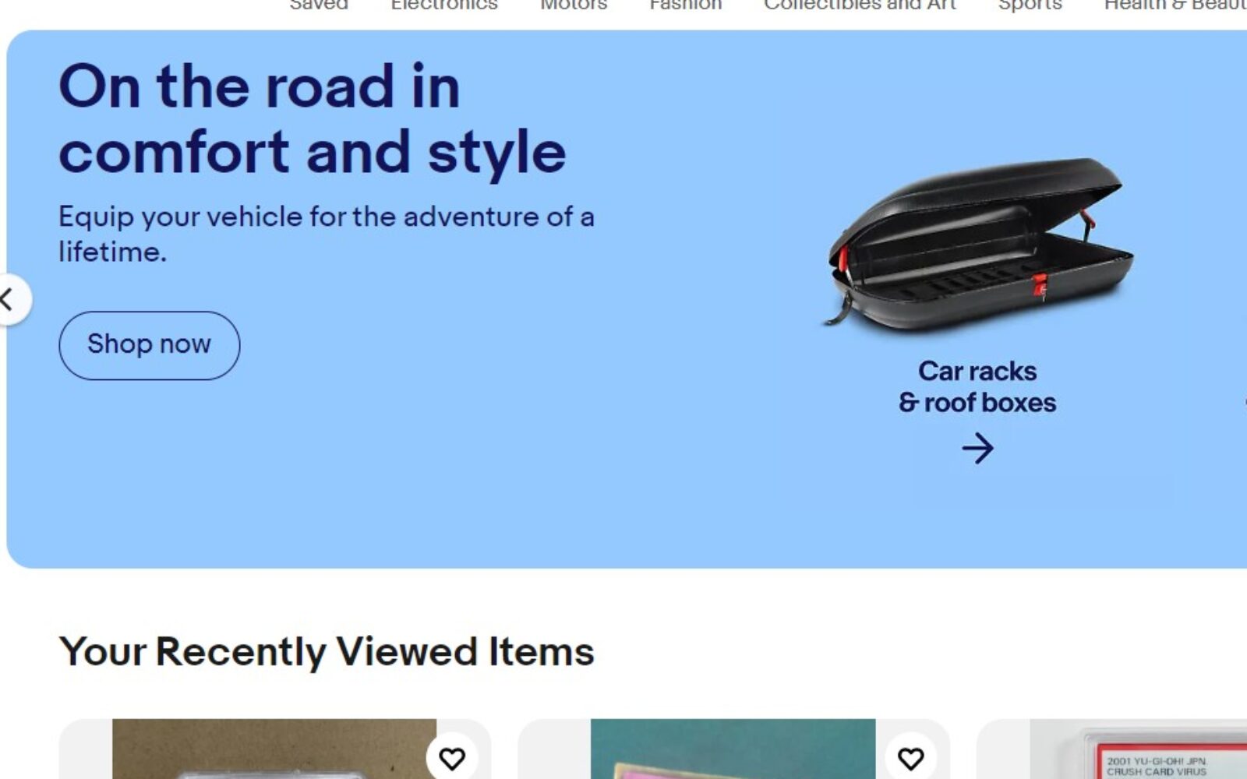Toggle heart on second recently viewed item

click(x=910, y=758)
